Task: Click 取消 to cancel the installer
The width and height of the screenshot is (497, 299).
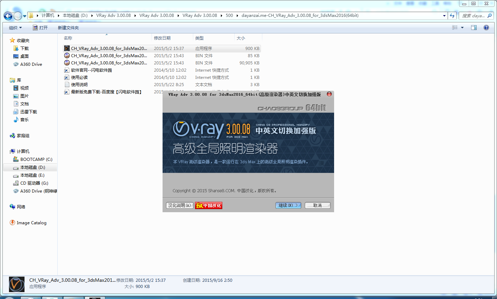Action: 318,205
